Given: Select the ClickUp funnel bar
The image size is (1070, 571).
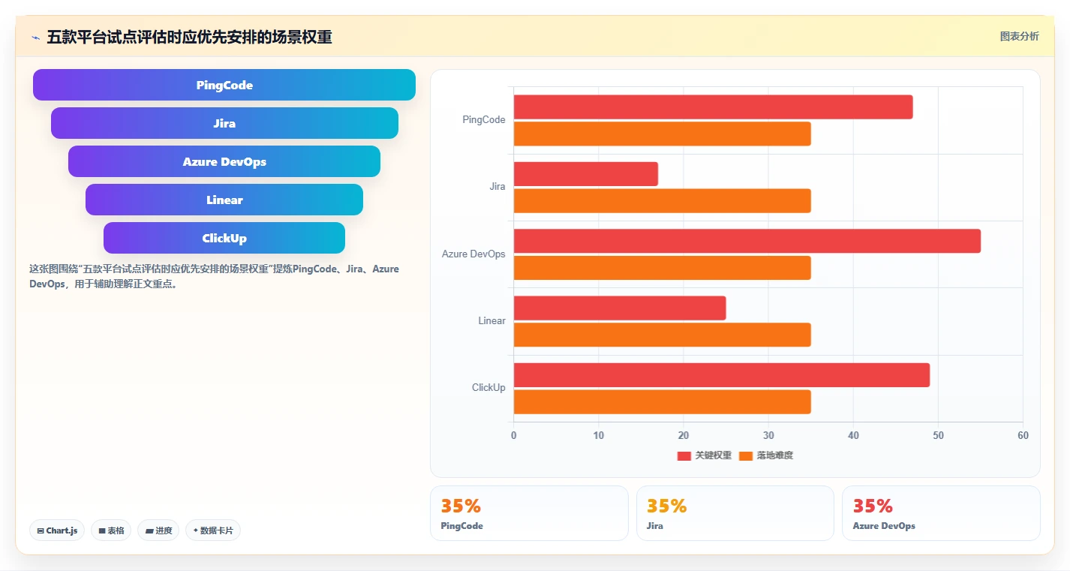Looking at the screenshot, I should coord(224,238).
